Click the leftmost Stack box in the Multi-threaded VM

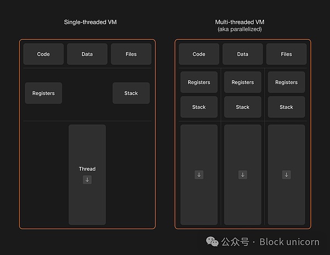click(x=199, y=107)
